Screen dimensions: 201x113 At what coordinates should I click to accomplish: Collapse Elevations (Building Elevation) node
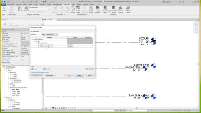[8, 88]
